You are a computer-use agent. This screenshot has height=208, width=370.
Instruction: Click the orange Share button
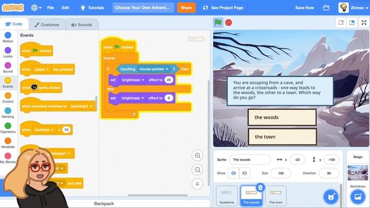[186, 8]
